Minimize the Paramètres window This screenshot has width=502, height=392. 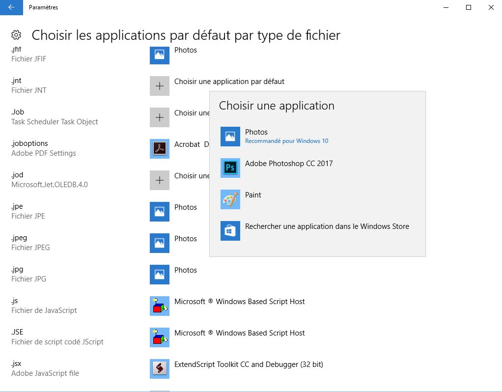446,7
